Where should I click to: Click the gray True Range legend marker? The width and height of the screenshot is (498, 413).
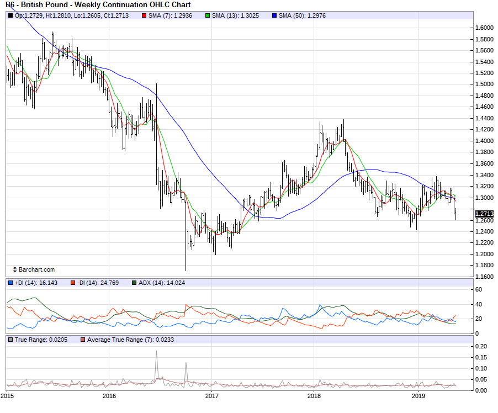pyautogui.click(x=10, y=340)
